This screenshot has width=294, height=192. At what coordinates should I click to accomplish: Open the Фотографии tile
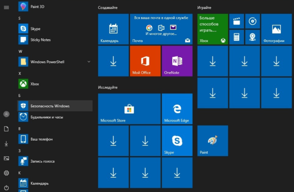tap(276, 29)
